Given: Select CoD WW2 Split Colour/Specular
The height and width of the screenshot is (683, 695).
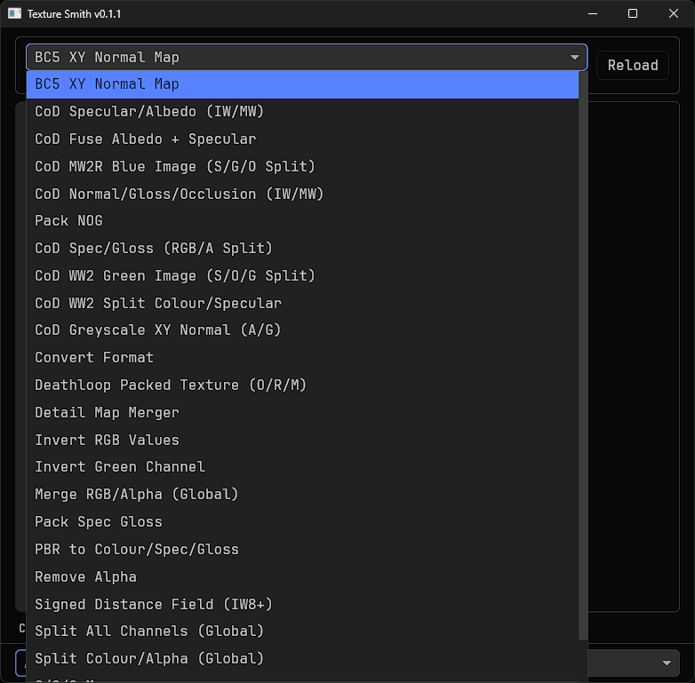Looking at the screenshot, I should 303,304.
